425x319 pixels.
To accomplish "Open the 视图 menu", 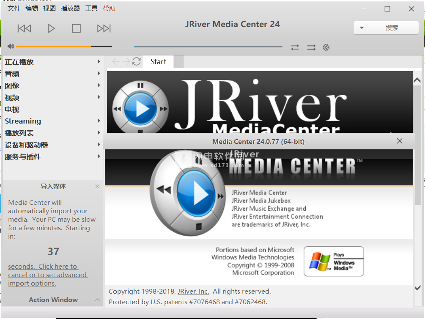I will point(49,8).
